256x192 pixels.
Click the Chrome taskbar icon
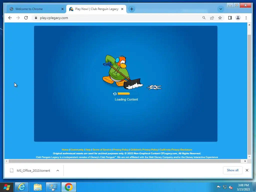click(68, 187)
